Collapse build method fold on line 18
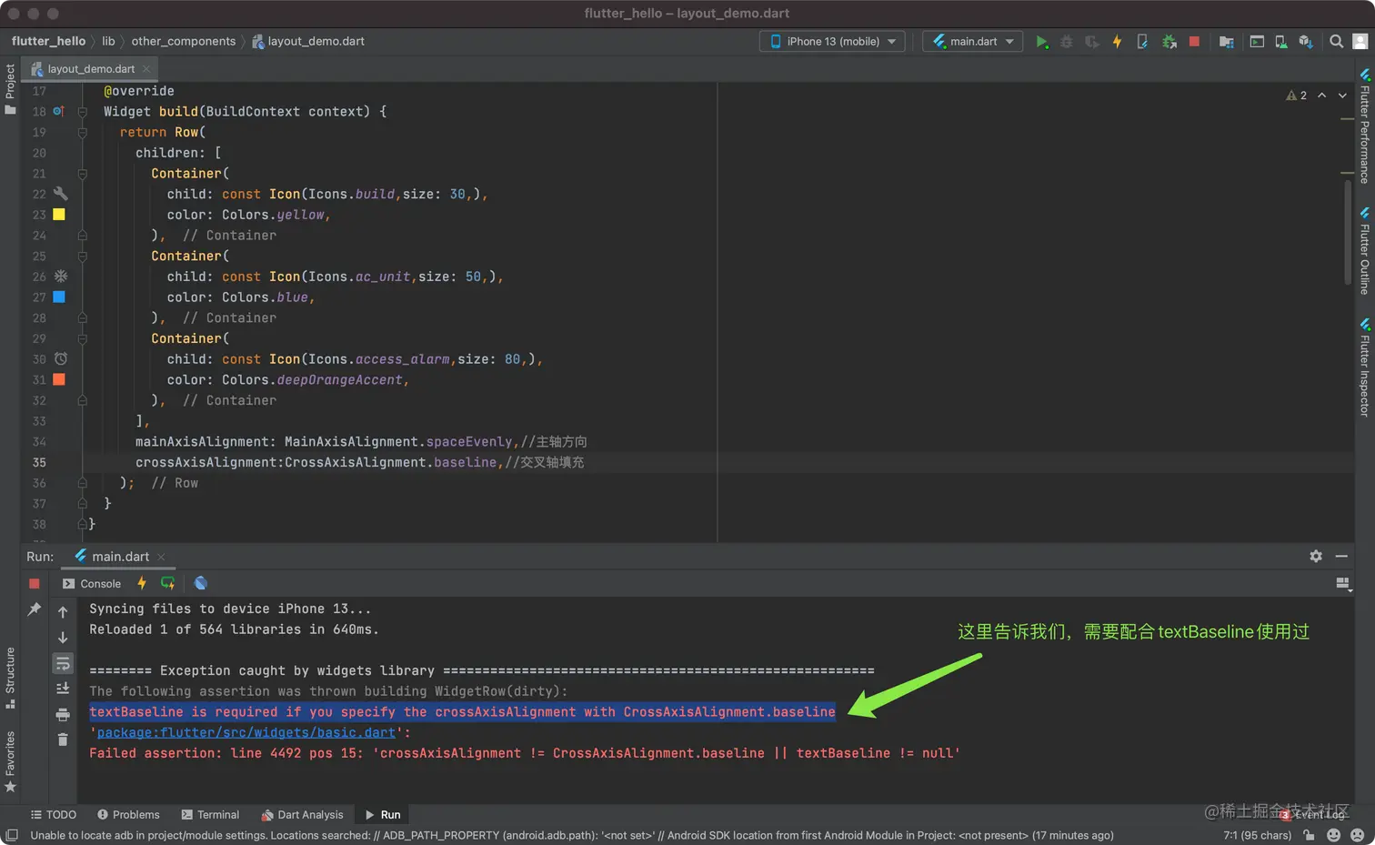Screen dimensions: 1375x845 [x=82, y=112]
